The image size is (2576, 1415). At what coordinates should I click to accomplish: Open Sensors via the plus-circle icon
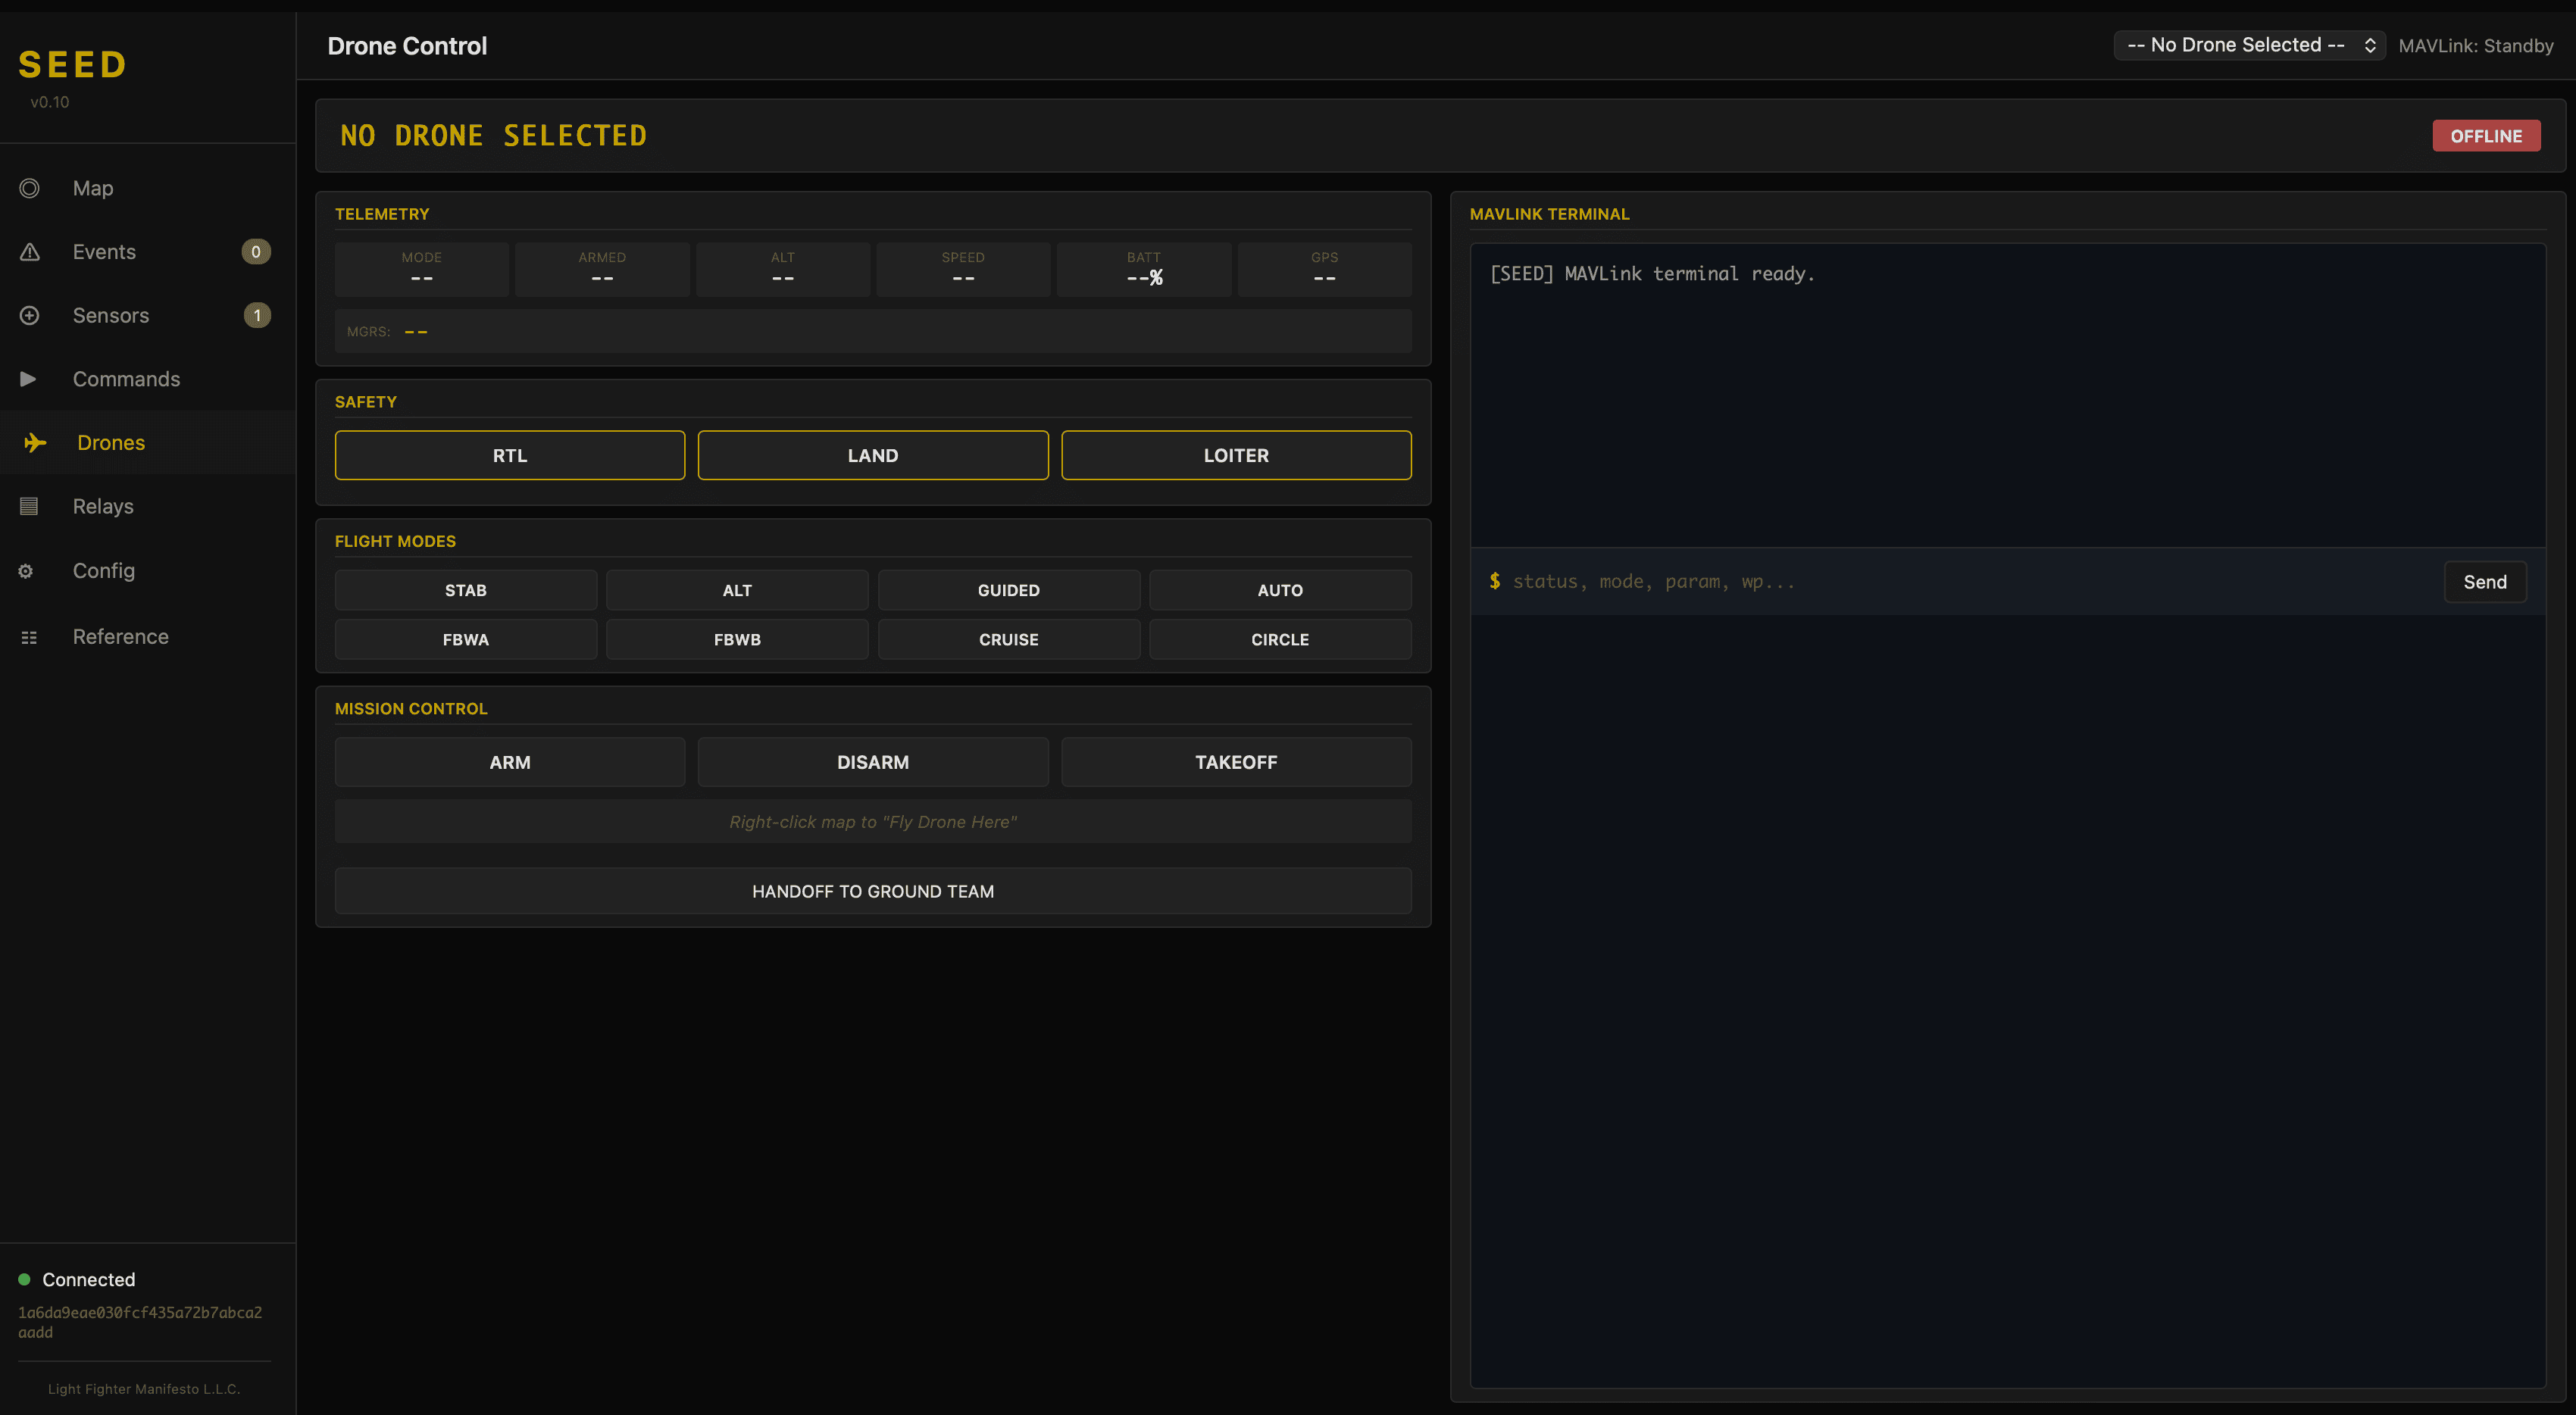coord(29,315)
